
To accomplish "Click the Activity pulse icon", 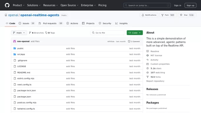I will 147,60.
